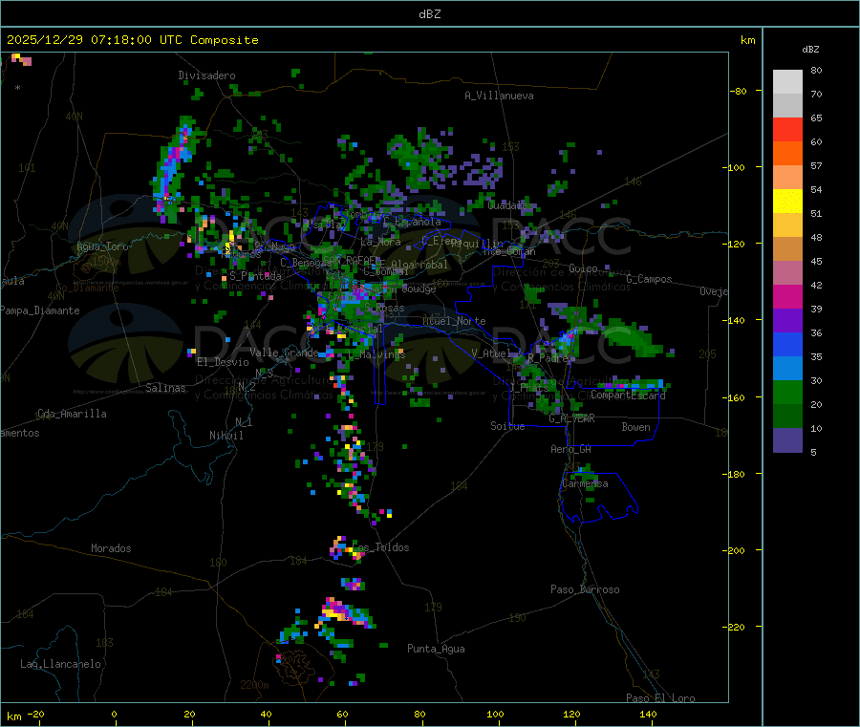Image resolution: width=860 pixels, height=727 pixels.
Task: Click the La_Mora map label
Action: click(x=380, y=242)
